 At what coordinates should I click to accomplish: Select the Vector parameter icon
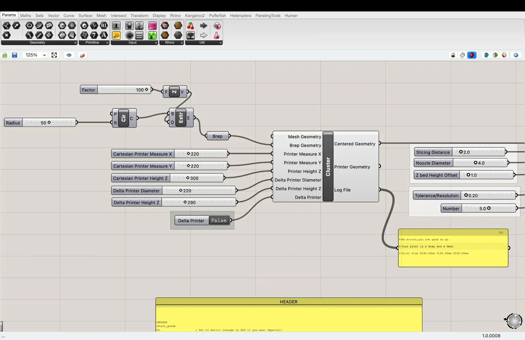click(16, 26)
